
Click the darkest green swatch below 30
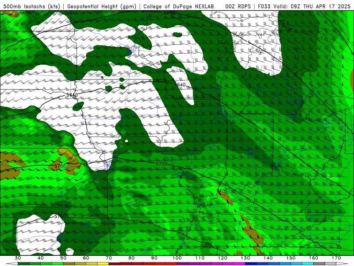tap(23, 264)
